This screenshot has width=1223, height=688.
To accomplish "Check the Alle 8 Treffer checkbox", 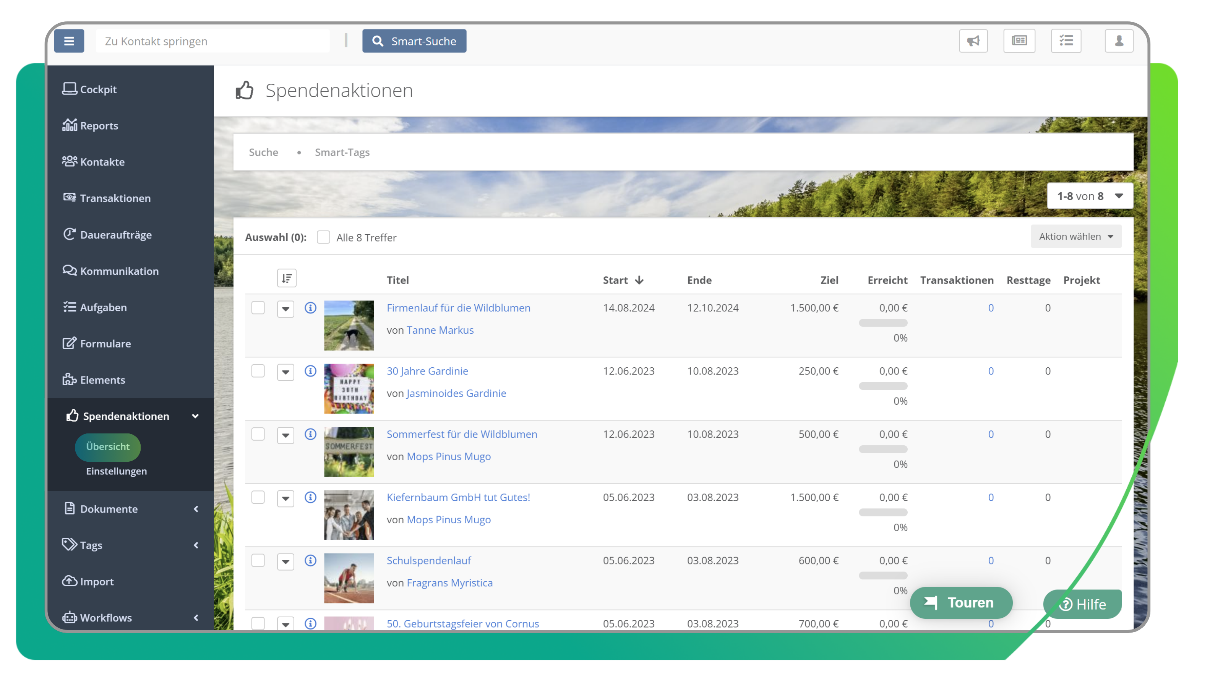I will click(323, 237).
